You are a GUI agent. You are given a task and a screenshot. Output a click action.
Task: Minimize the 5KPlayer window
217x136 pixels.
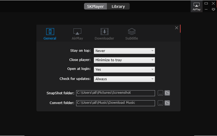(206, 9)
